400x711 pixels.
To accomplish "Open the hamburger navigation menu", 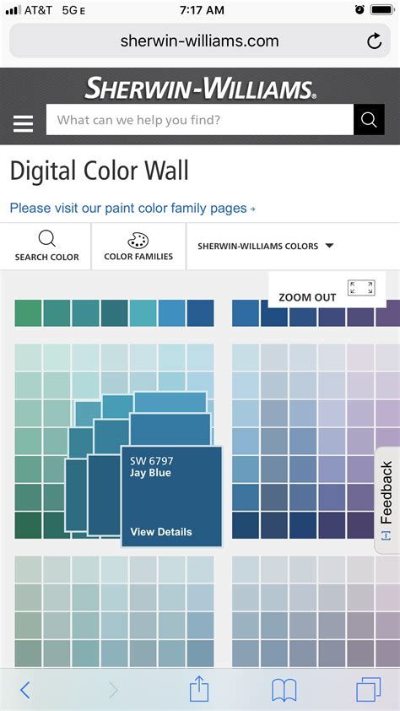I will pyautogui.click(x=23, y=123).
